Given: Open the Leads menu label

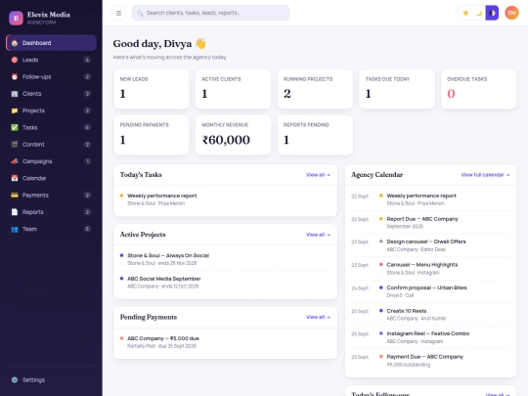Looking at the screenshot, I should pyautogui.click(x=30, y=60).
